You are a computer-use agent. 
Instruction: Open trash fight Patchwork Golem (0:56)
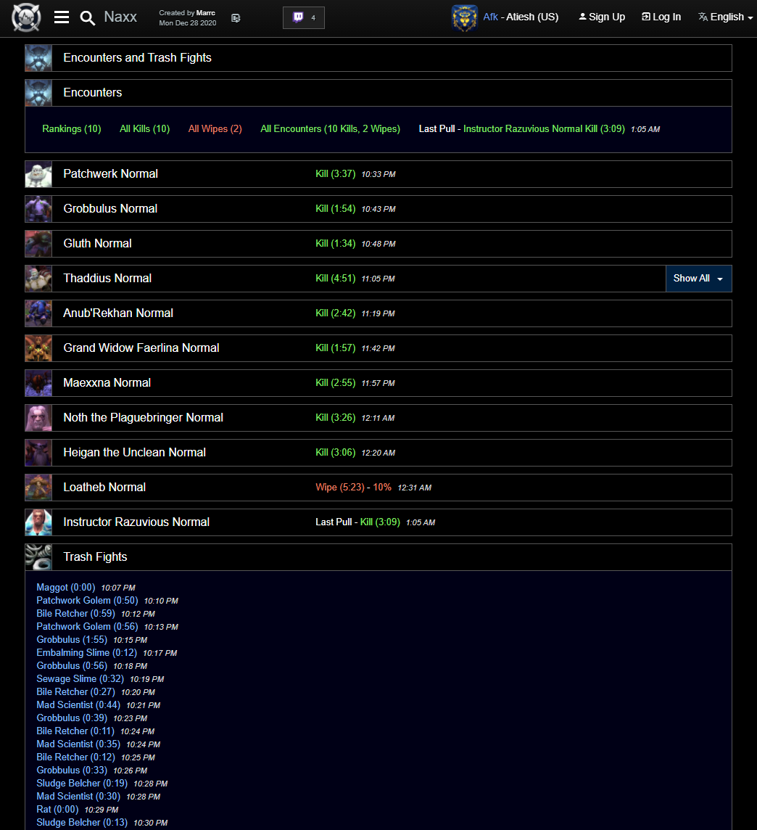87,627
